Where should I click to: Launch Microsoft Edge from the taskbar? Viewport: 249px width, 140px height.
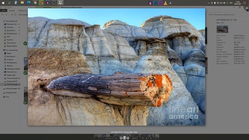[x=28, y=3]
